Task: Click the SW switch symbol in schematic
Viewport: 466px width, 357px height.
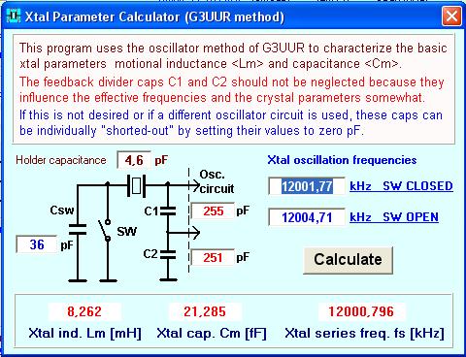Action: click(x=105, y=230)
